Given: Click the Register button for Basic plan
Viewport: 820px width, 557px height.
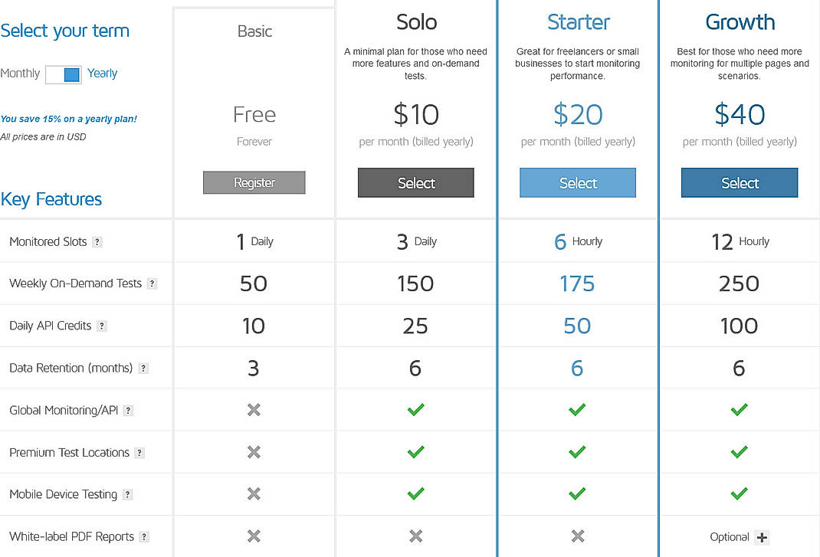Looking at the screenshot, I should point(254,182).
